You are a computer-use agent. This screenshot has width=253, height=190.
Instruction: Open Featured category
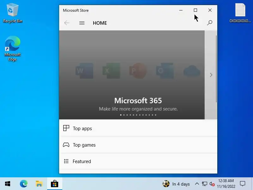pyautogui.click(x=138, y=161)
